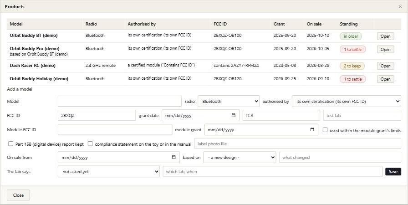Check 'Part 15B (digital device) report kept'
This screenshot has height=205, width=408.
[x=10, y=143]
